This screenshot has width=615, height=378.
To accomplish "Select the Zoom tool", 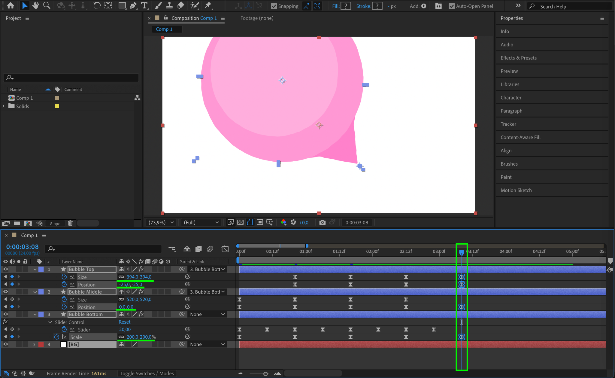I will (x=47, y=5).
